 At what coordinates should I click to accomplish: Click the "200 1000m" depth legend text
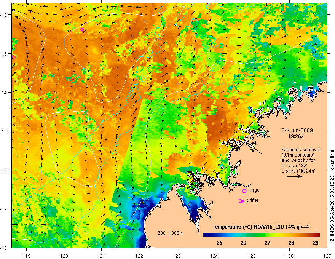pos(170,233)
